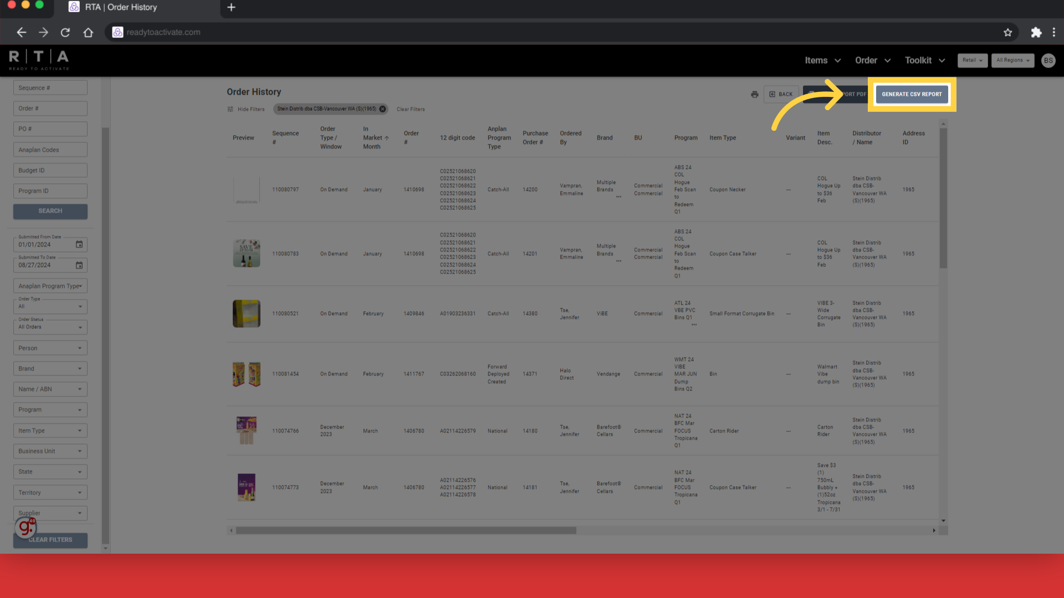Image resolution: width=1064 pixels, height=598 pixels.
Task: Expand Anaplan Program Type dropdown
Action: click(50, 286)
